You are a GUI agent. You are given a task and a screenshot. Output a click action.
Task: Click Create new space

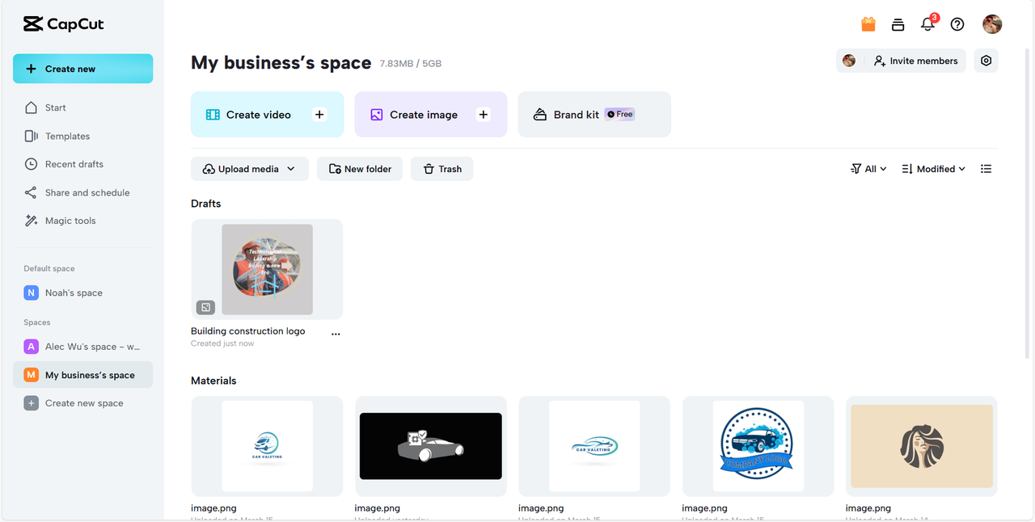pos(82,403)
